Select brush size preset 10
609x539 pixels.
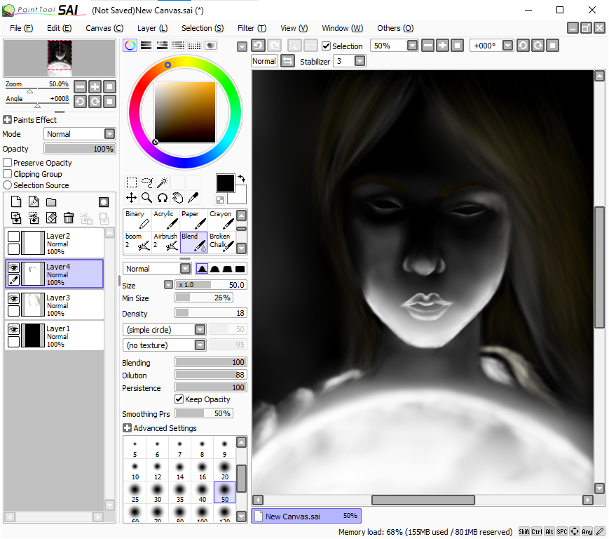[x=135, y=470]
